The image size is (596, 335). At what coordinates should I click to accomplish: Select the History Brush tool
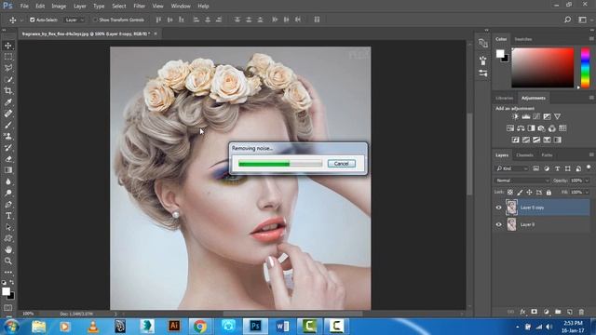coord(8,148)
